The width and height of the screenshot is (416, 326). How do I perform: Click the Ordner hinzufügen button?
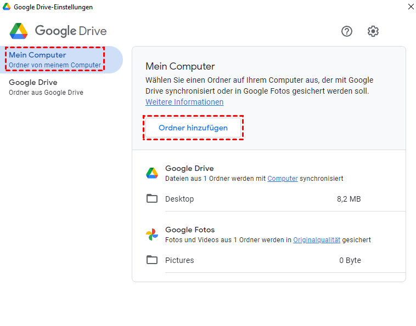coord(193,128)
